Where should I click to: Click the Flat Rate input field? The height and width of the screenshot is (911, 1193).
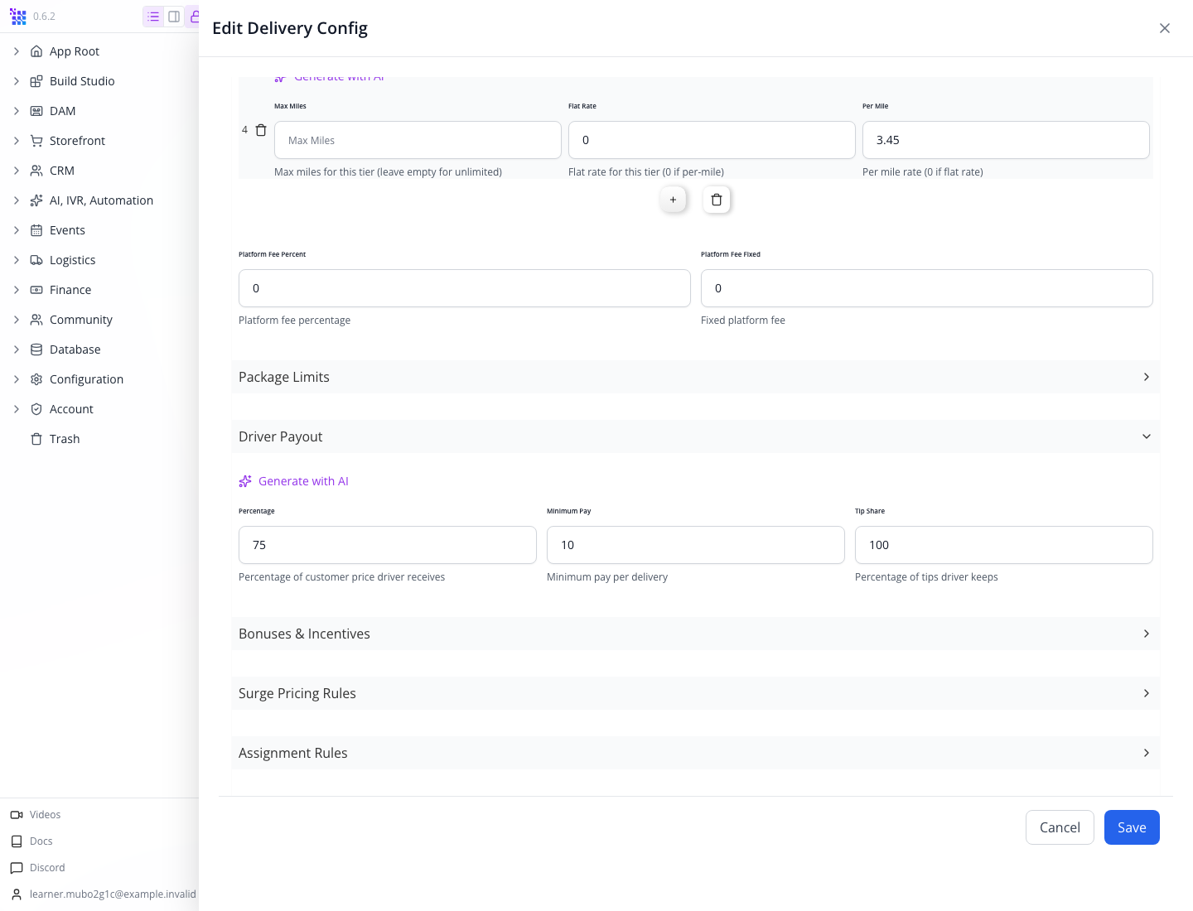[x=712, y=140]
